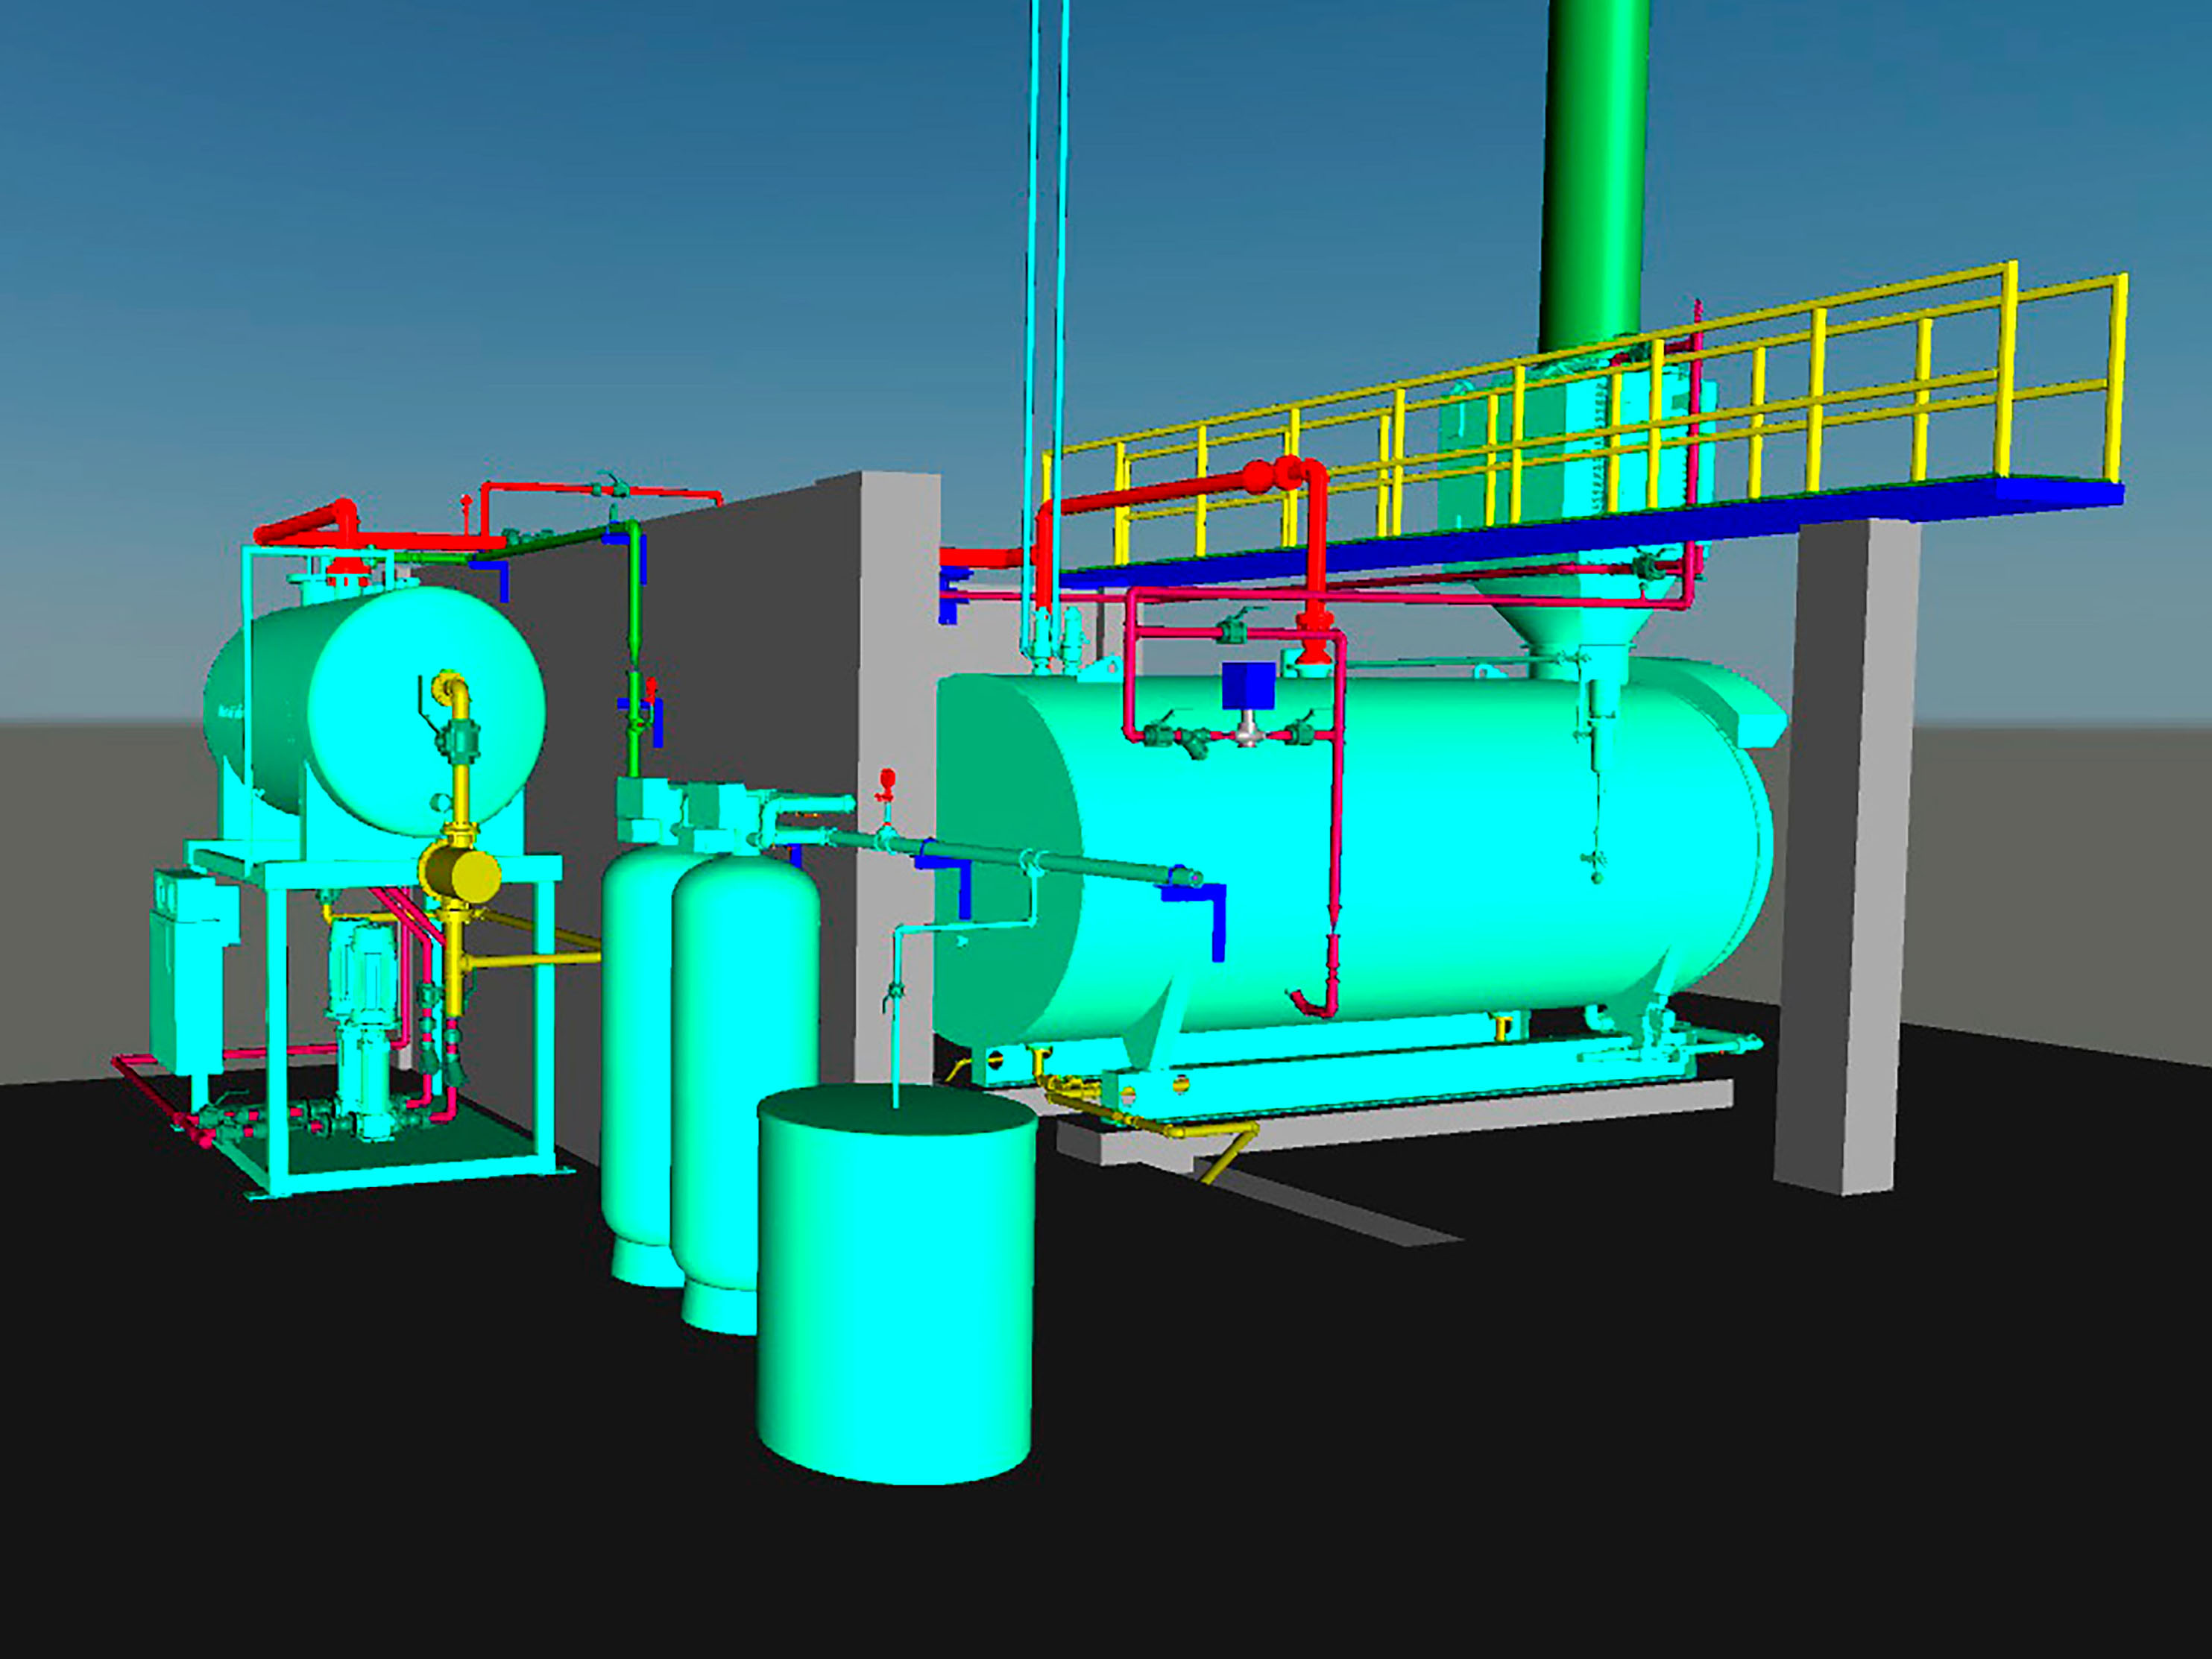Click the short cylindrical tank in foreground

click(895, 1300)
